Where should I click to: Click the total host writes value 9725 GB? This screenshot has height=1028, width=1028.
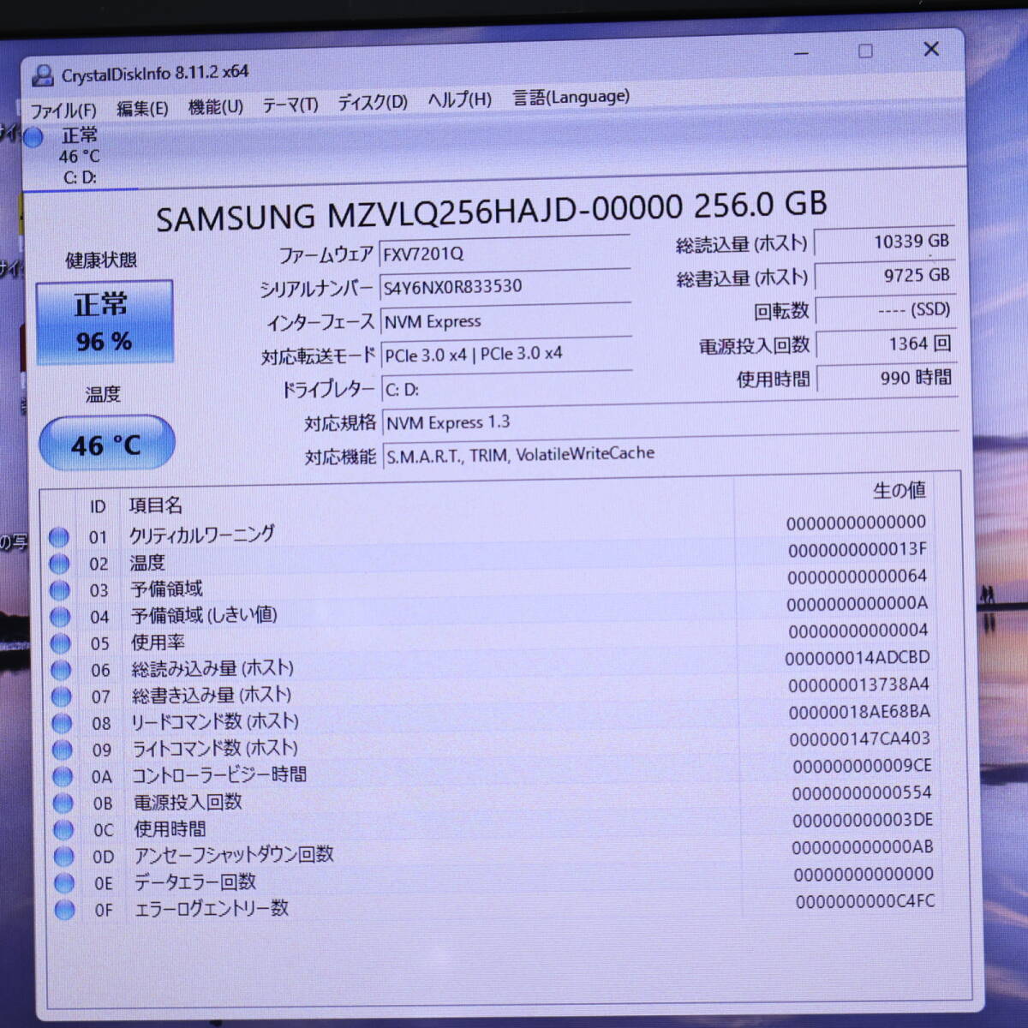coord(885,276)
